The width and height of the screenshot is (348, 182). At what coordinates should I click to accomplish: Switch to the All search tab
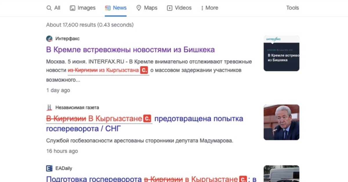pyautogui.click(x=53, y=8)
